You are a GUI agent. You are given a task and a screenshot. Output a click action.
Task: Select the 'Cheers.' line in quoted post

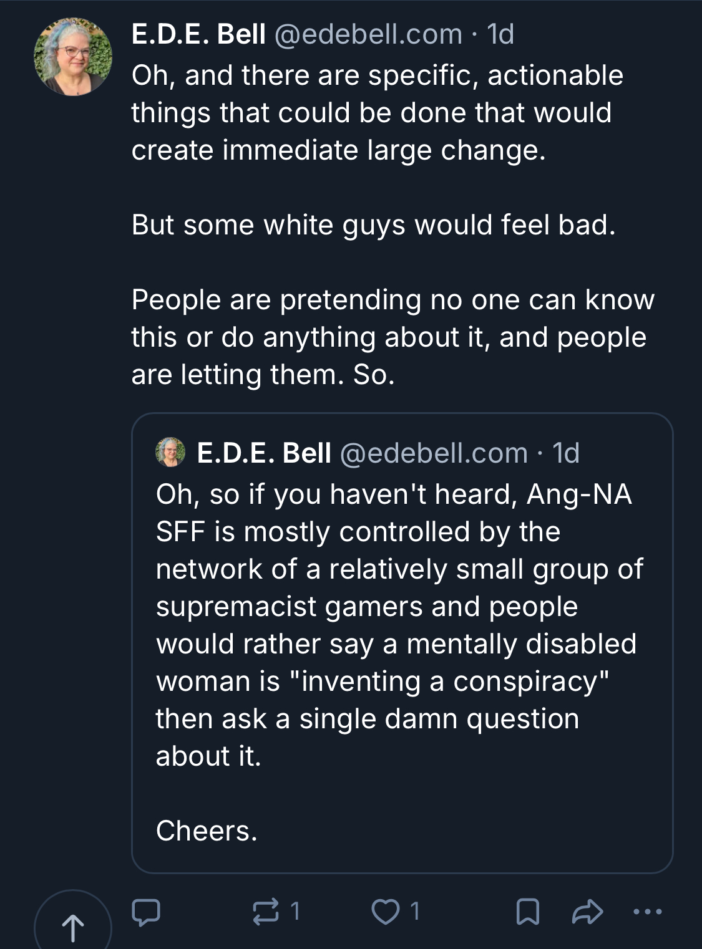207,831
